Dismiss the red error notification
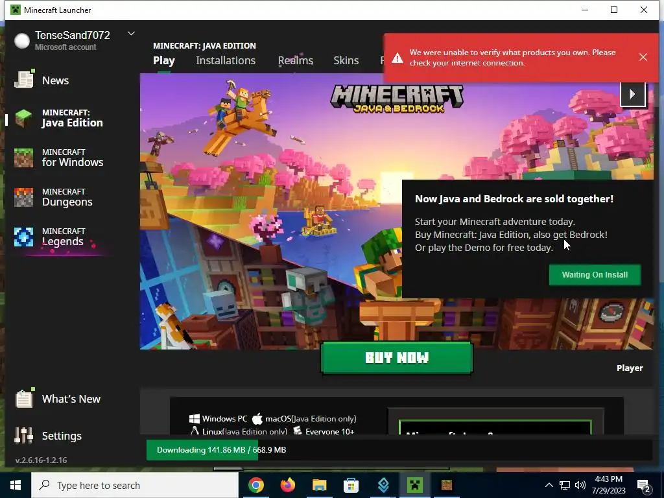Image resolution: width=664 pixels, height=498 pixels. tap(643, 57)
